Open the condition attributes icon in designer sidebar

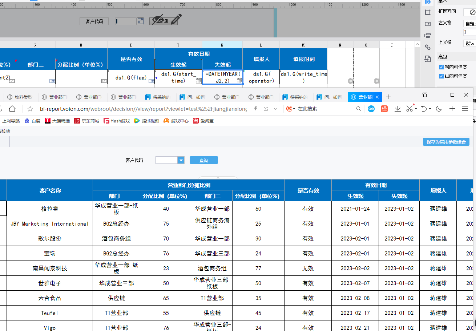428,36
